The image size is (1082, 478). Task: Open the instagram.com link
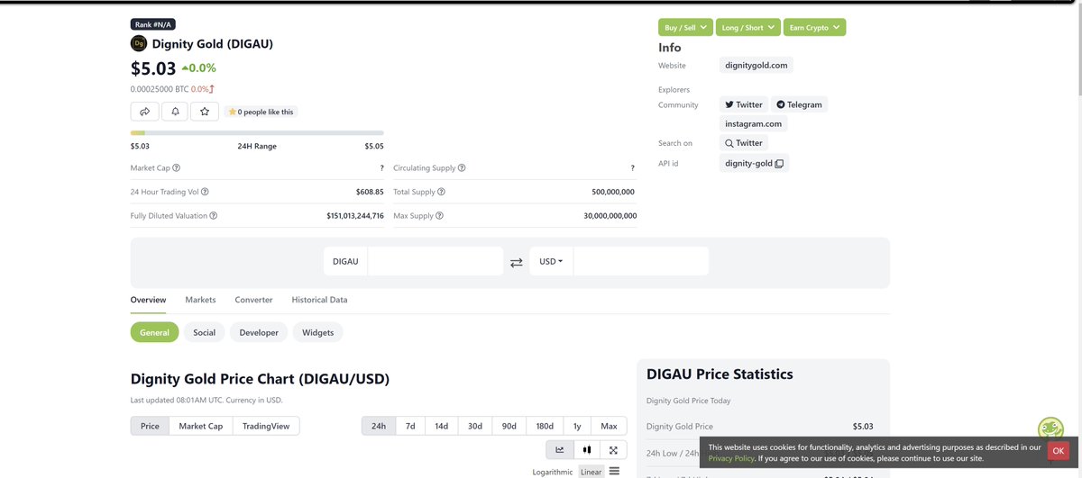[754, 123]
